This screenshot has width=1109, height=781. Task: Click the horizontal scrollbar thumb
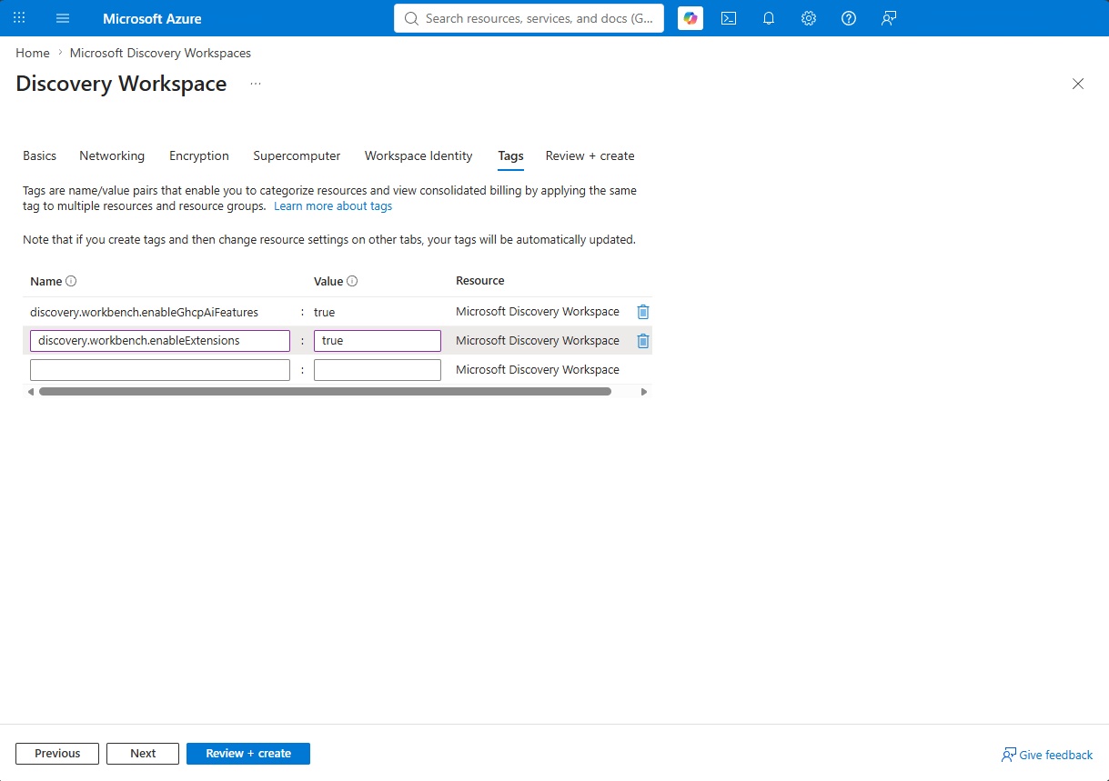click(x=325, y=392)
